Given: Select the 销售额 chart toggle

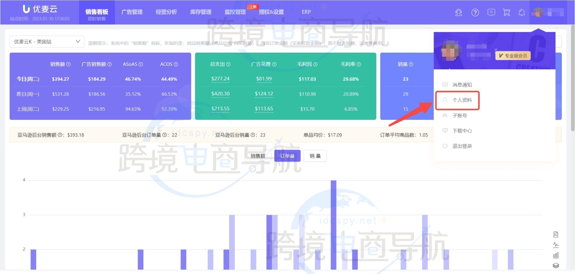Looking at the screenshot, I should point(258,156).
